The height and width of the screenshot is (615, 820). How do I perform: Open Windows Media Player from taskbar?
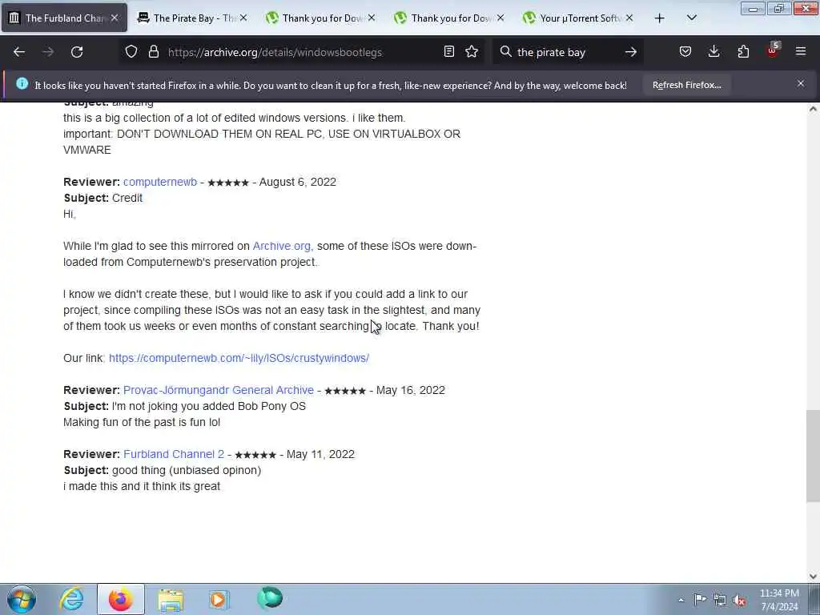pos(219,599)
